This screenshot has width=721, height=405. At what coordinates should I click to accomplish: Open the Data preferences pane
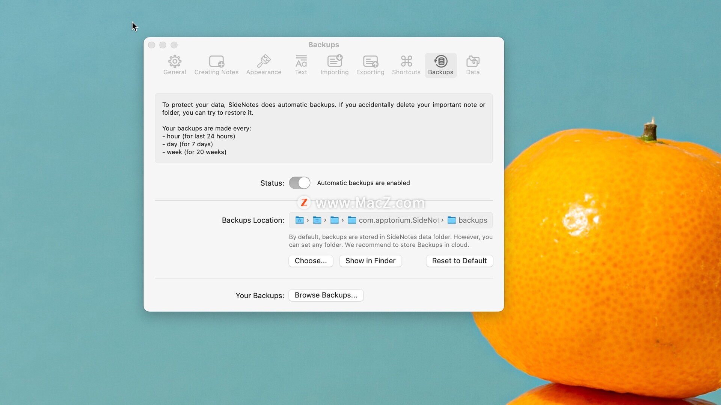point(473,65)
